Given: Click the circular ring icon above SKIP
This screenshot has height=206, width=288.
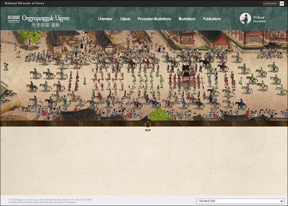Looking at the screenshot, I should [x=148, y=125].
